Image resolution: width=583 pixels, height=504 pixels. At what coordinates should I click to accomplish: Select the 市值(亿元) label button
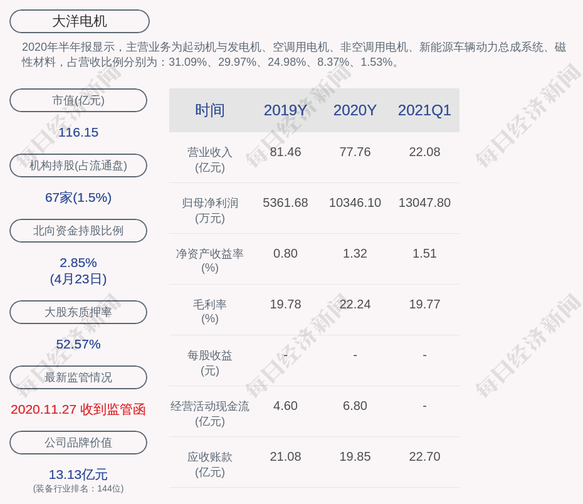pos(78,100)
